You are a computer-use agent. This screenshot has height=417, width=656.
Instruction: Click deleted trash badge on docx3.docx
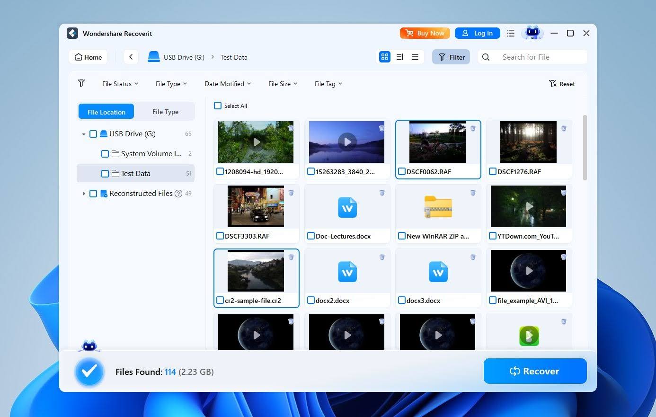pos(473,257)
